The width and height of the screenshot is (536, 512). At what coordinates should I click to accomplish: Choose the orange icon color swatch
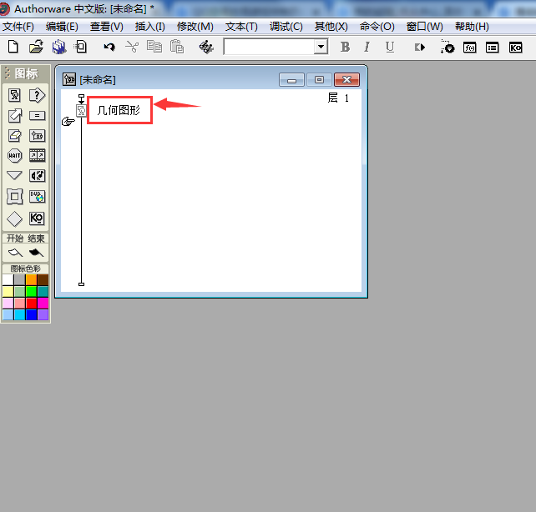coord(31,280)
